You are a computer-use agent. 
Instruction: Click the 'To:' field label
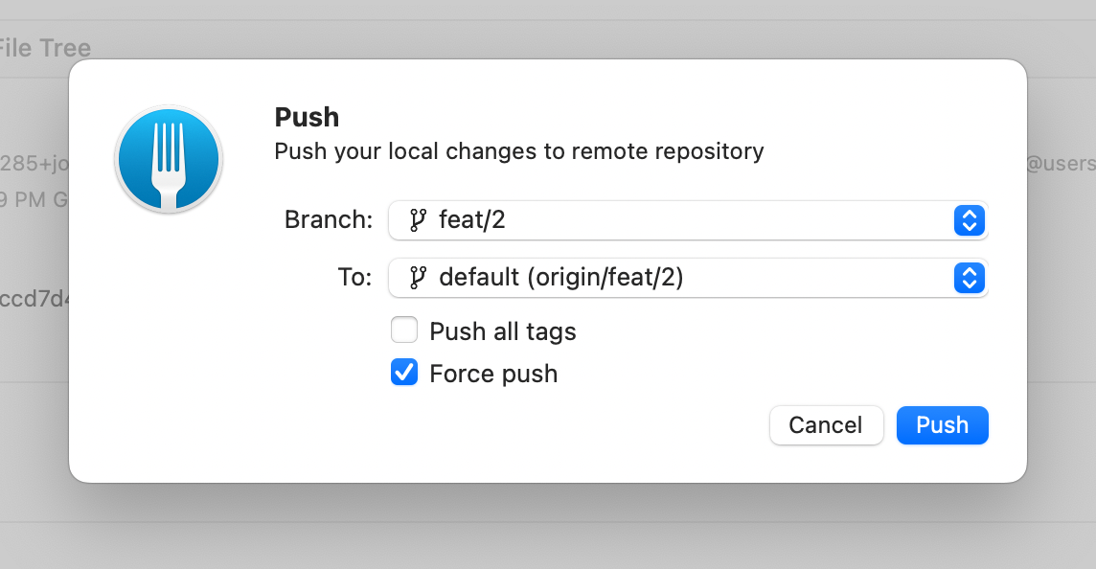pos(355,278)
